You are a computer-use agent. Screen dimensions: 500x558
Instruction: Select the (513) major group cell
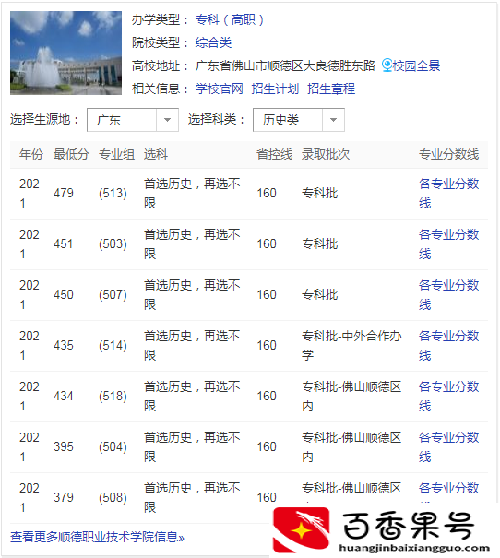click(x=113, y=194)
